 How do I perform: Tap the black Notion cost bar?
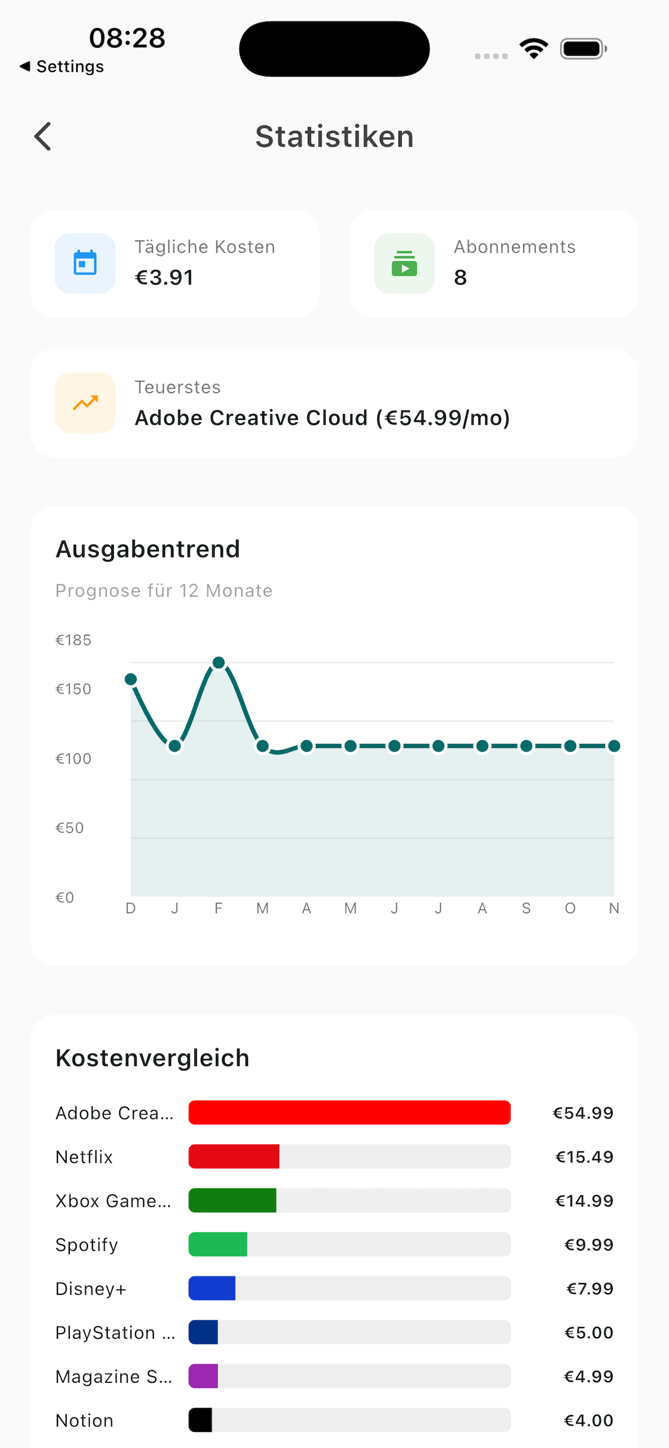pos(201,1420)
